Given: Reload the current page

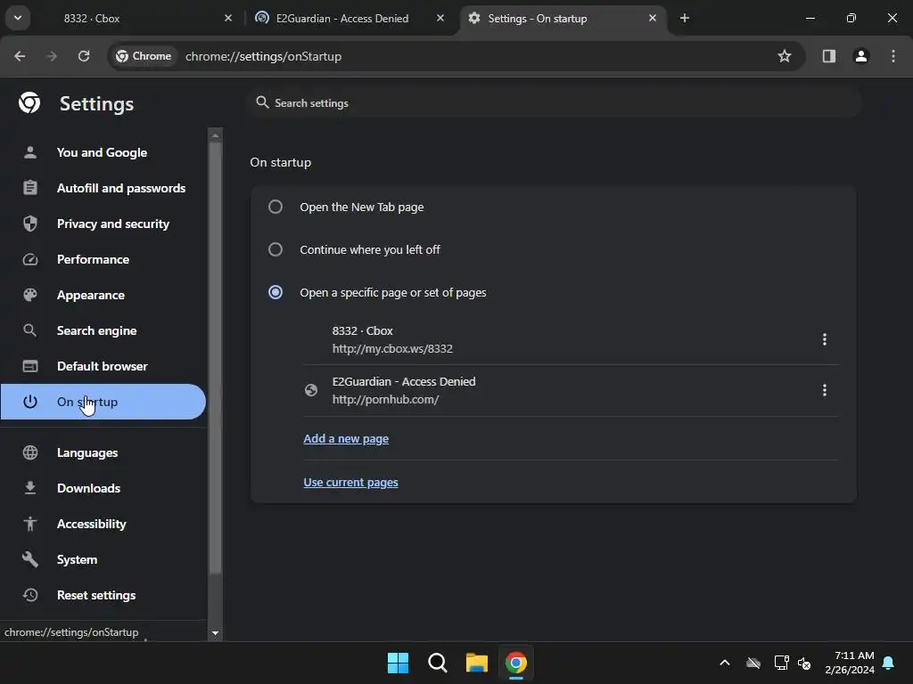Looking at the screenshot, I should pyautogui.click(x=84, y=56).
